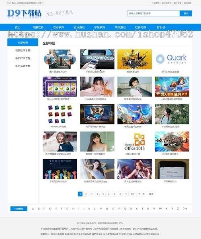Open the colorful hands resume-maker thumbnail

pyautogui.click(x=60, y=169)
